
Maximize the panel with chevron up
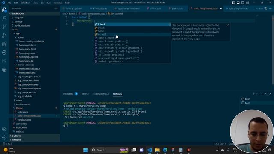pos(265,94)
